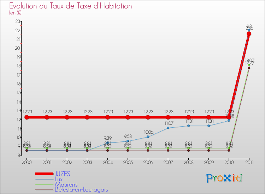The image size is (265, 194).
Task: Click the Maurens green data point for 2011
Action: (x=249, y=65)
